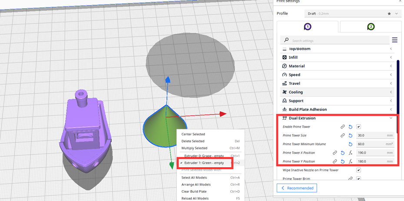This screenshot has height=201, width=404.
Task: Click the link icon for Prime Tower X Position
Action: 334,153
